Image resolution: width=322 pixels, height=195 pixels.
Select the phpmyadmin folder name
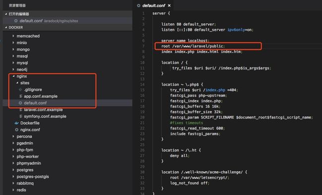[x=29, y=163]
